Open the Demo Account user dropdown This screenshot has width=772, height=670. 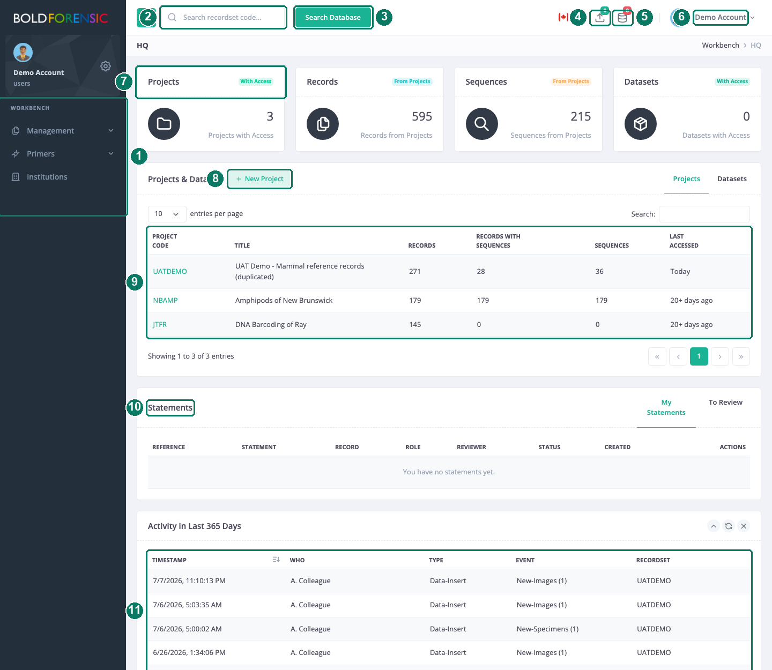coord(724,17)
